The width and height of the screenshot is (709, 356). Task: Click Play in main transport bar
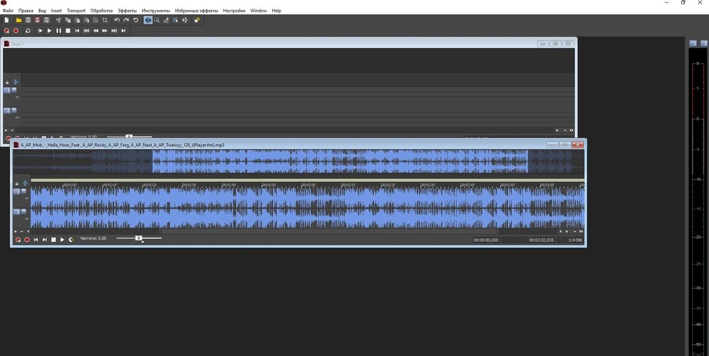(x=50, y=31)
